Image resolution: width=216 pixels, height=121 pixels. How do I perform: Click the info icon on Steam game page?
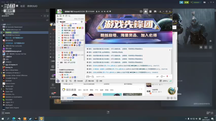pos(206,47)
